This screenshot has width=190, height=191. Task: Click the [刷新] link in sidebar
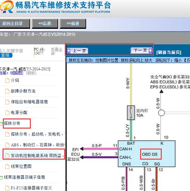tap(31, 73)
